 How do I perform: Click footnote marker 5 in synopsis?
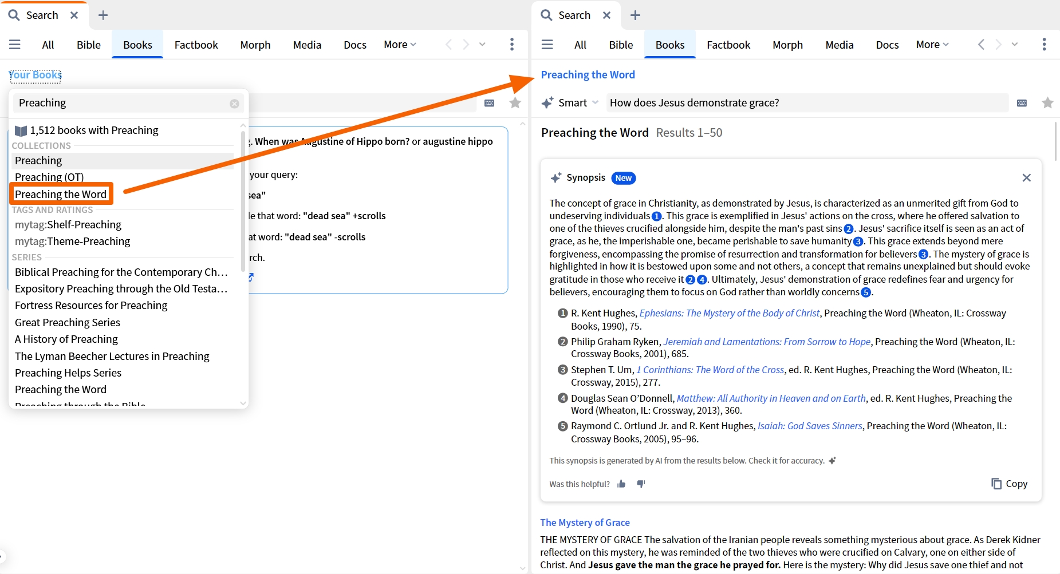[866, 292]
